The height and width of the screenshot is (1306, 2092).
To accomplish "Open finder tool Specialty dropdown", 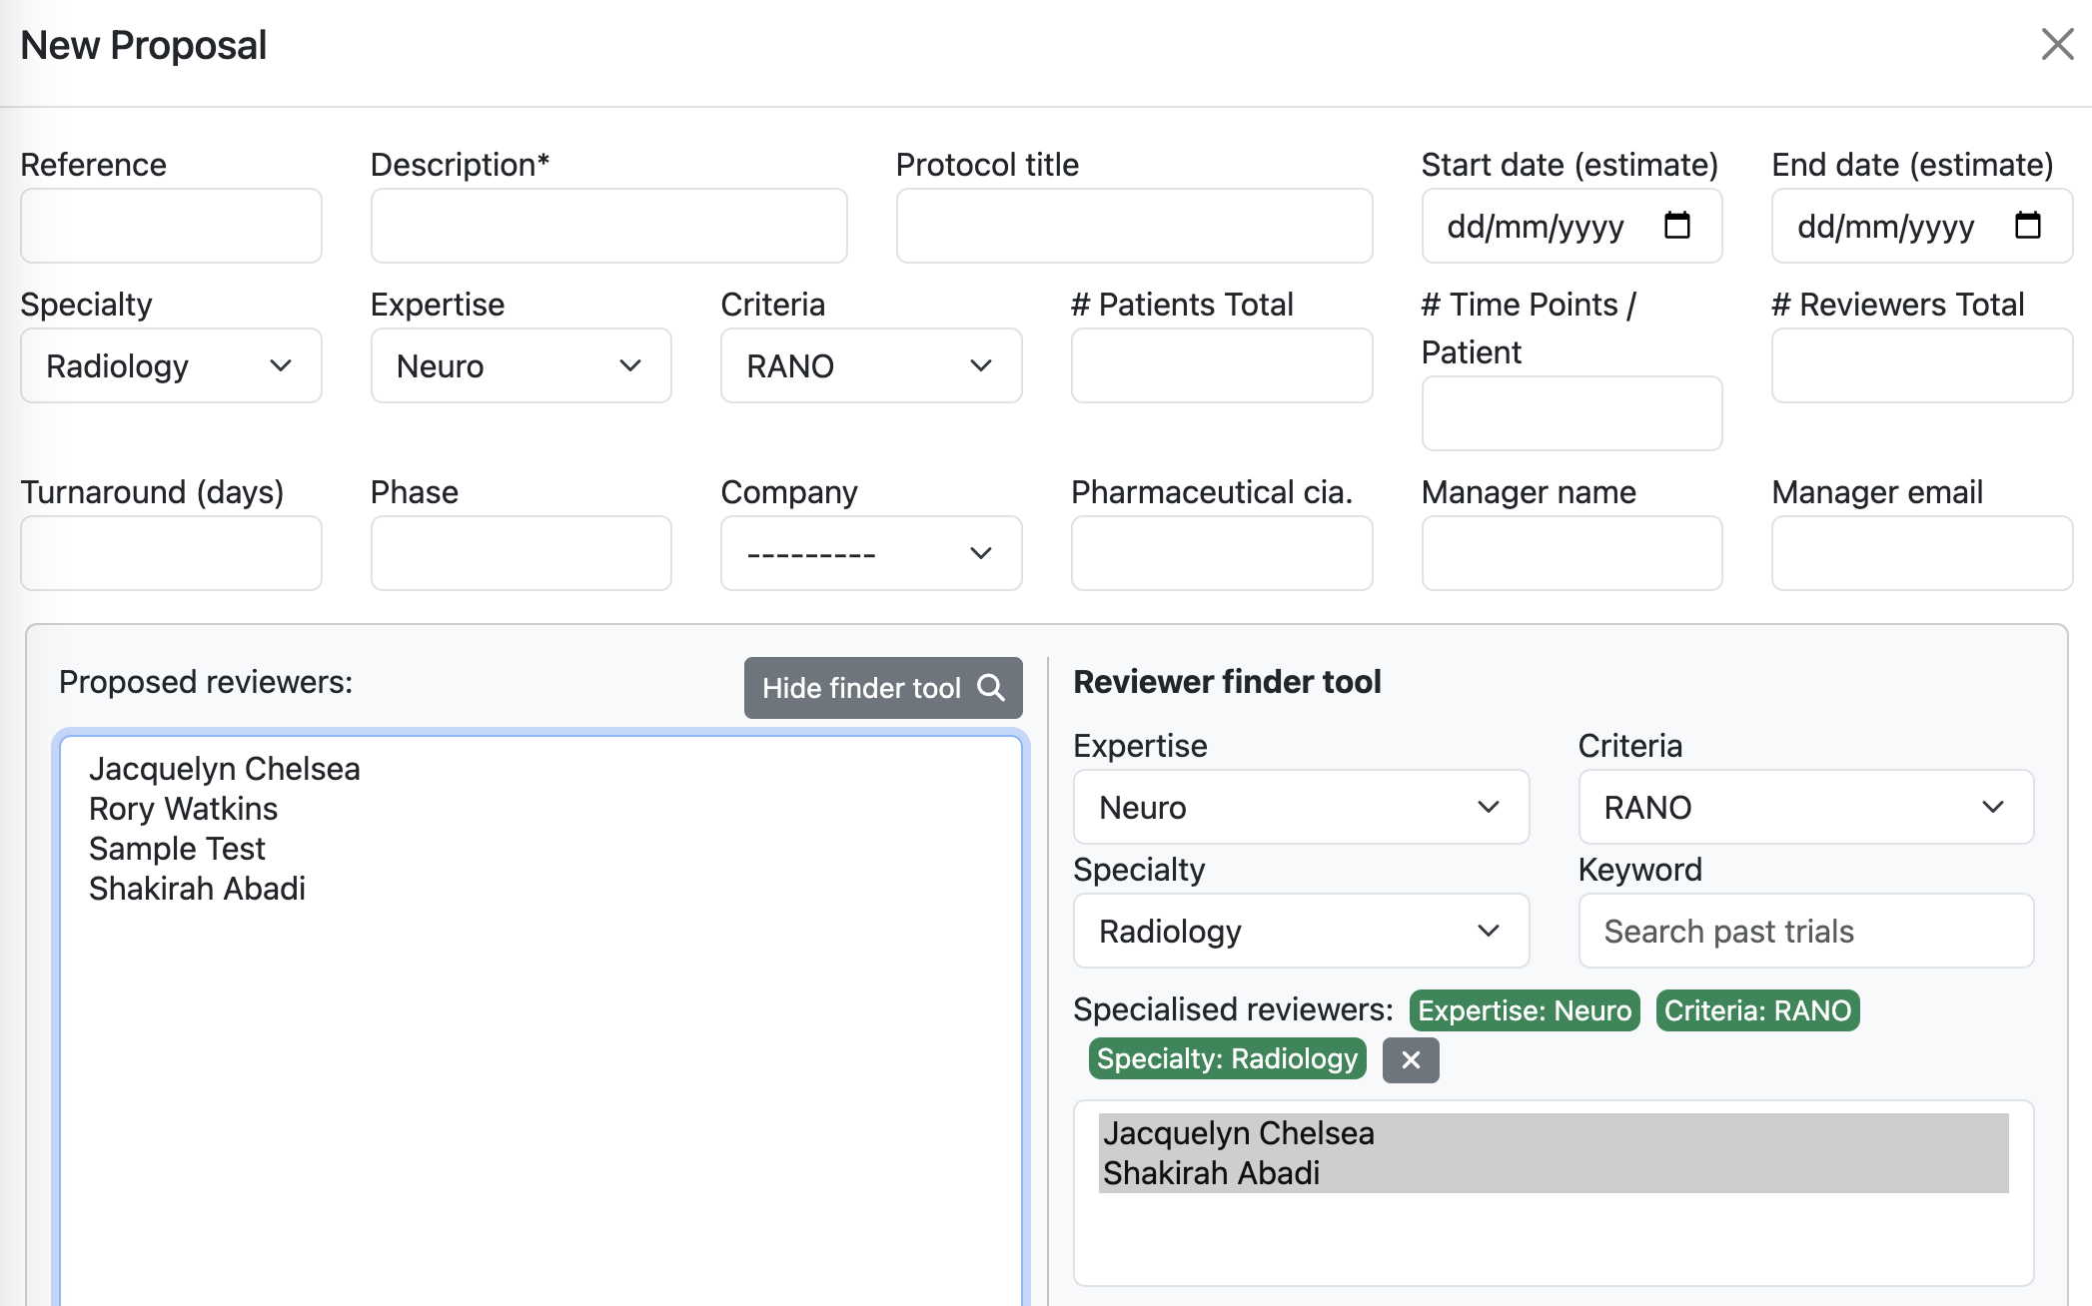I will coord(1300,931).
